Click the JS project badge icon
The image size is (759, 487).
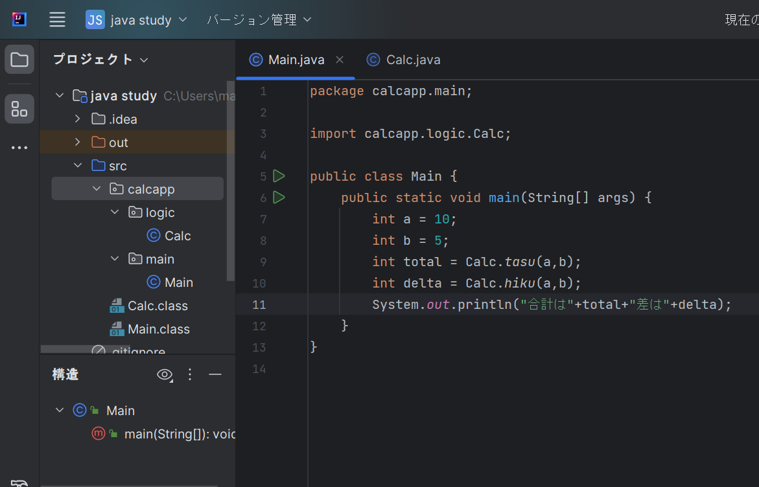95,20
